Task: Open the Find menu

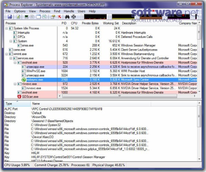Action: (57, 11)
